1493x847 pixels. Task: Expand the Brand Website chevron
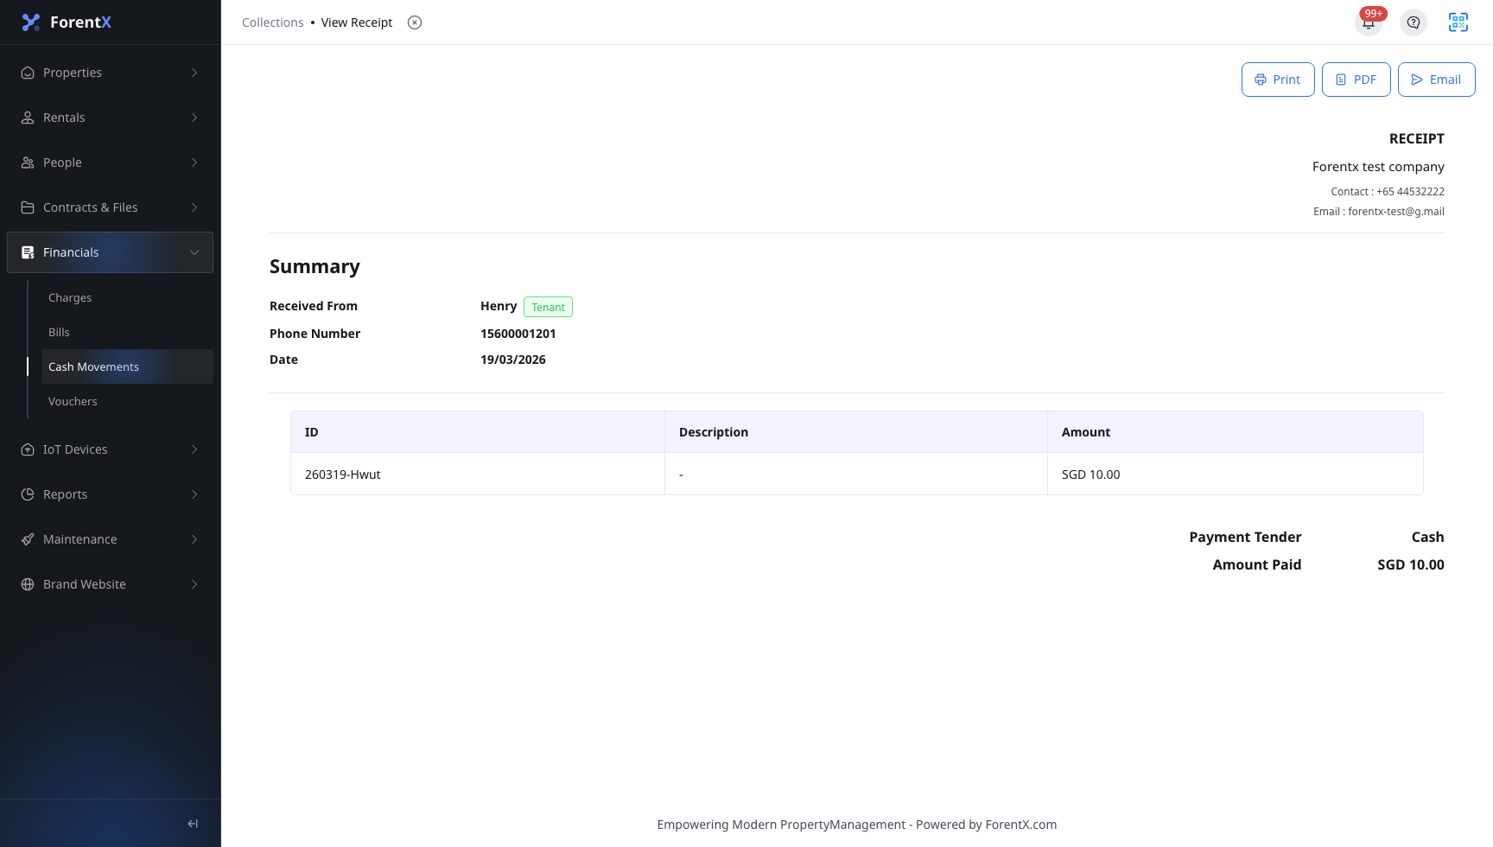194,584
